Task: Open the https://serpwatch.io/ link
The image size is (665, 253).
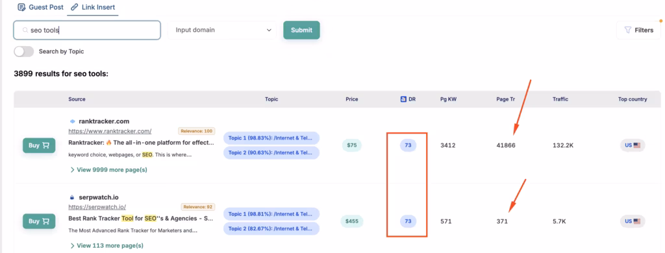Action: [x=97, y=207]
